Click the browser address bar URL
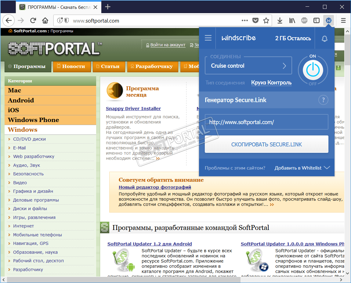Viewport: 351px width, 283px height. pyautogui.click(x=96, y=21)
